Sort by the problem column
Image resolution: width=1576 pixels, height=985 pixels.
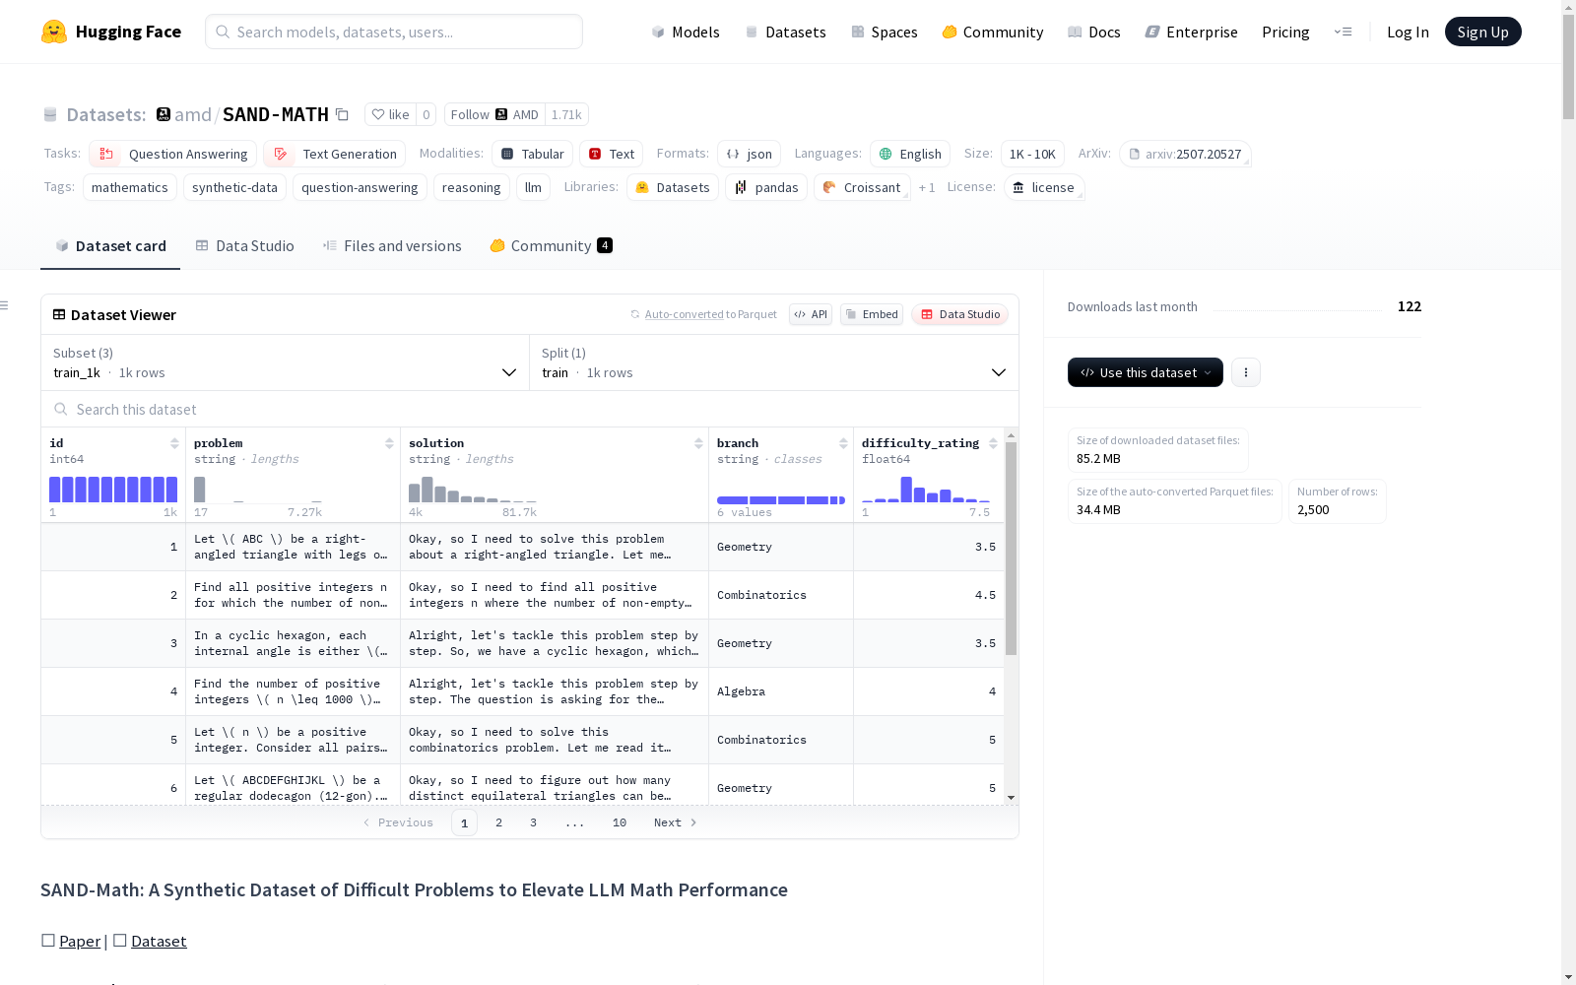point(389,443)
